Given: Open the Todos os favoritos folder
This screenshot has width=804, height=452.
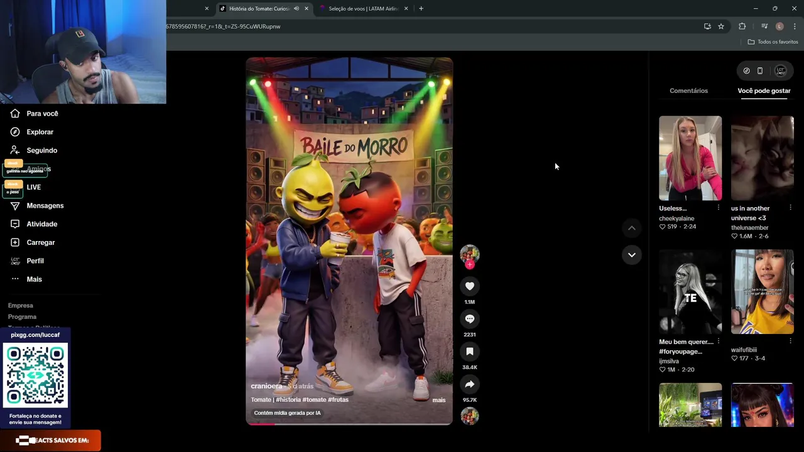Looking at the screenshot, I should [773, 42].
